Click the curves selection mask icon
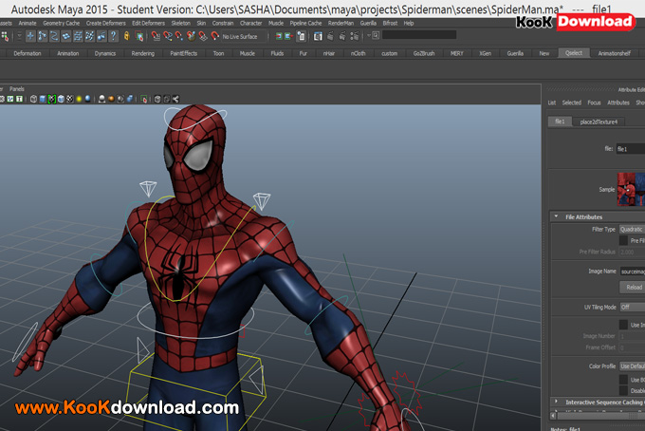Image resolution: width=645 pixels, height=431 pixels. pos(54,37)
